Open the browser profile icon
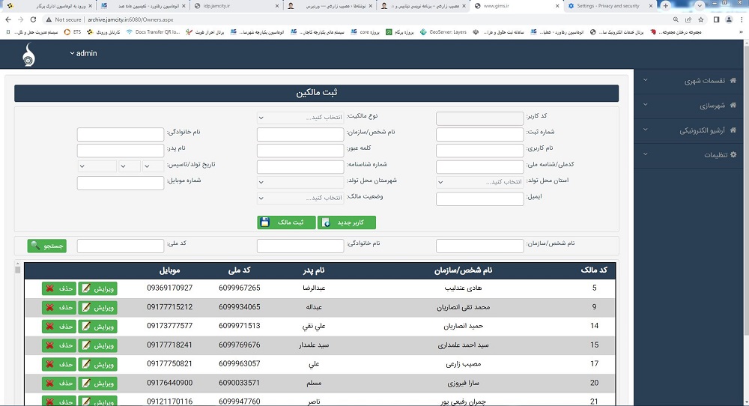749x406 pixels. pos(729,19)
